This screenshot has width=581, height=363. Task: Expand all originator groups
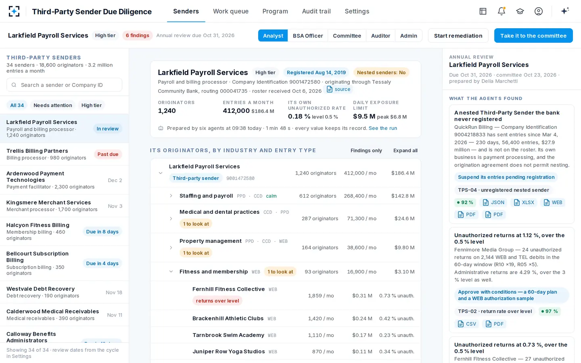[x=405, y=150]
